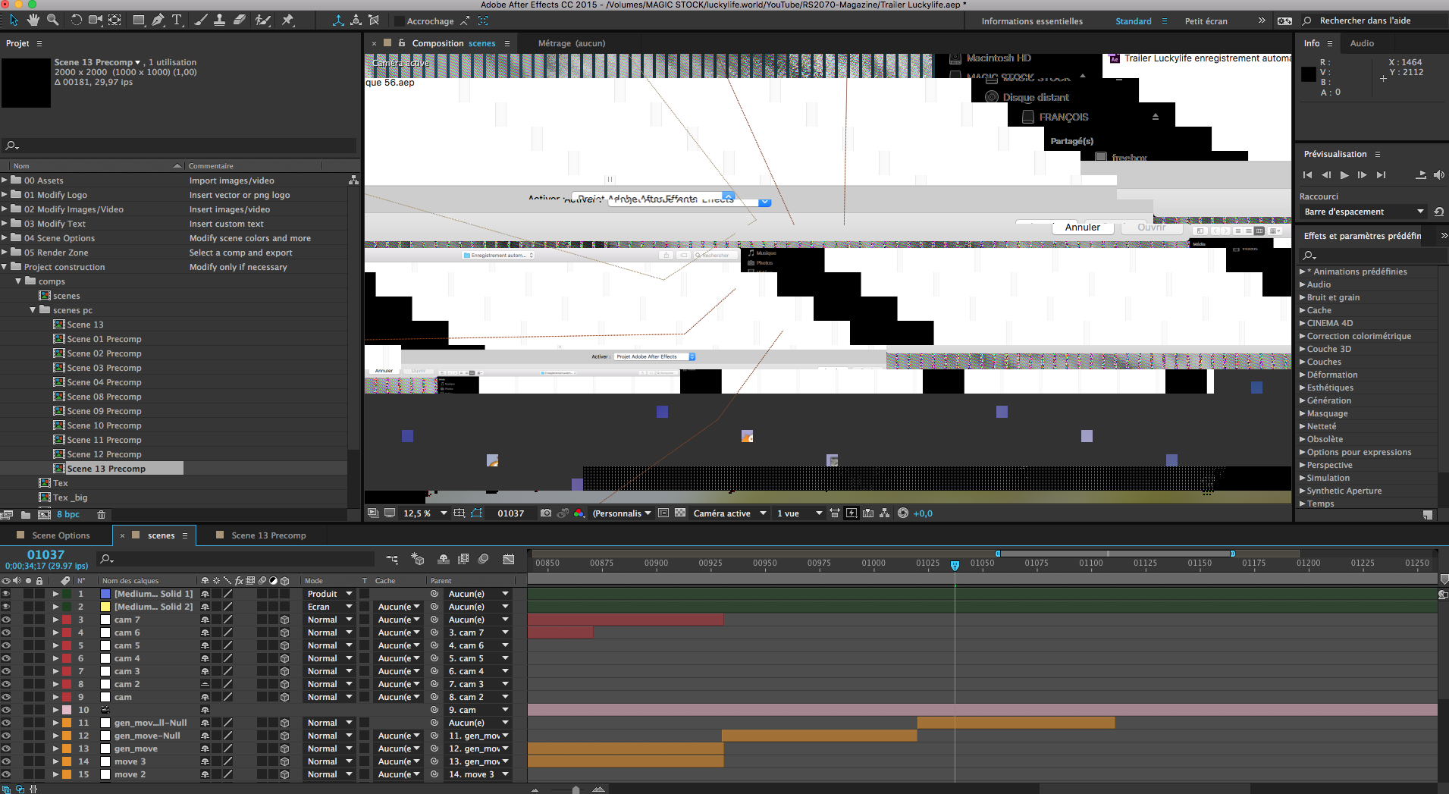Viewport: 1449px width, 794px height.
Task: Create a new composition from Project panel
Action: tap(45, 514)
